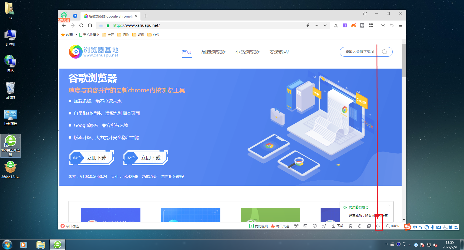
Task: Open 下载 downloads in status bar
Action: [x=338, y=226]
